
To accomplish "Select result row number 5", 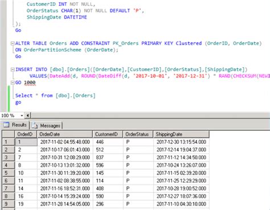I will [x=9, y=173].
